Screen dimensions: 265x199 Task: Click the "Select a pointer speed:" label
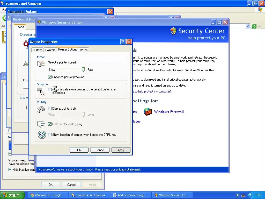click(62, 62)
